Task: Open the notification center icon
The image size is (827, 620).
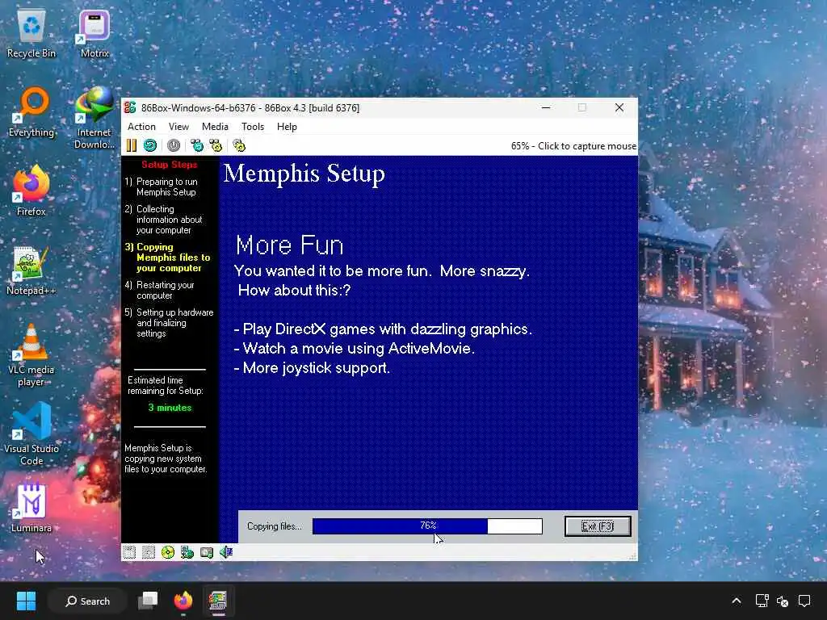Action: tap(804, 601)
